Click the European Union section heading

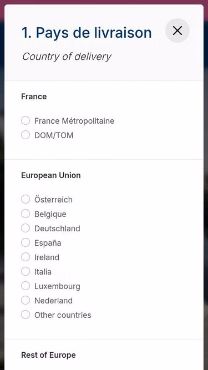click(x=51, y=175)
